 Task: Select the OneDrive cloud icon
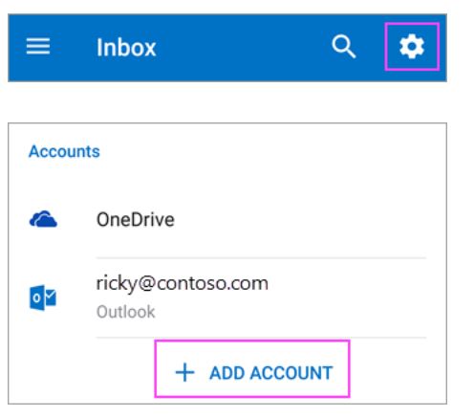coord(43,219)
